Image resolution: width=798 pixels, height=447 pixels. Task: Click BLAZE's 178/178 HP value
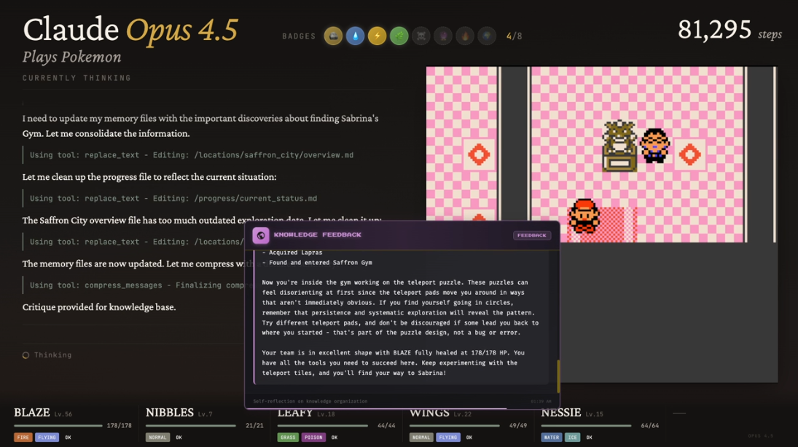click(119, 426)
